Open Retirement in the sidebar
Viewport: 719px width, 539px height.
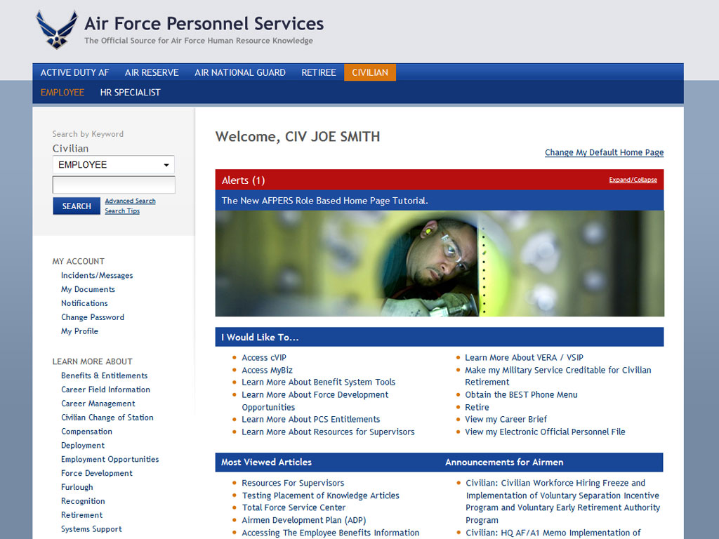[x=81, y=514]
